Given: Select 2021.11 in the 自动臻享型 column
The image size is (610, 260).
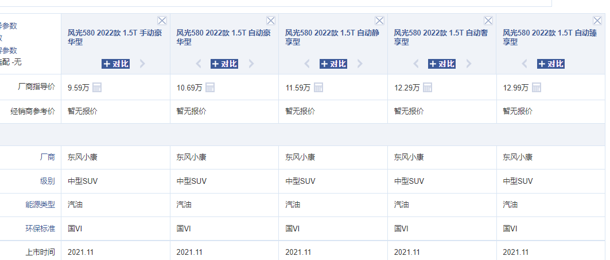Looking at the screenshot, I should click(516, 252).
